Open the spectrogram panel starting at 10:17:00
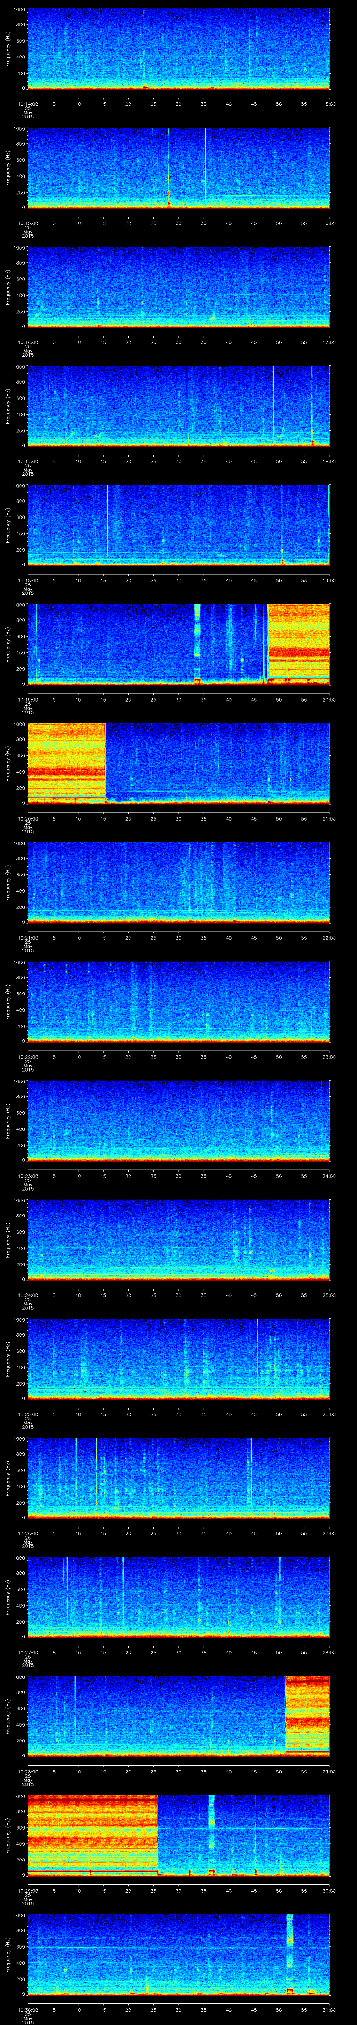 (x=178, y=406)
